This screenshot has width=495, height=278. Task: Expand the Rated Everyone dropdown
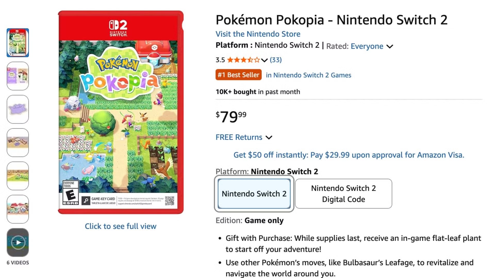(x=390, y=47)
